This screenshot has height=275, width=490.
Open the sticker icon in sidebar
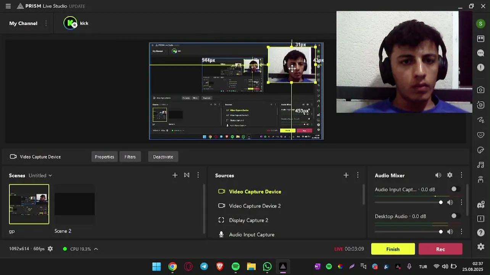480,150
